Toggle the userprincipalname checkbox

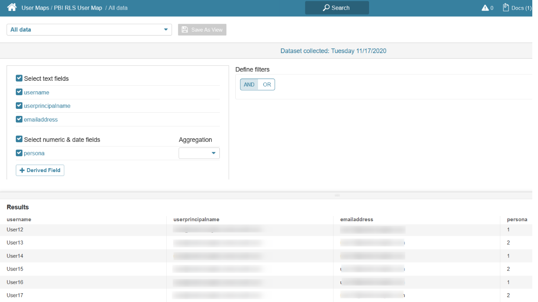(x=19, y=106)
